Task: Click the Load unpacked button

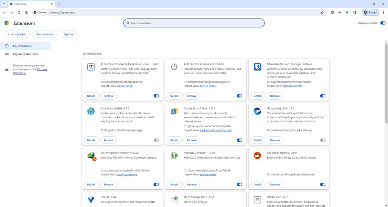Action: 17,34
